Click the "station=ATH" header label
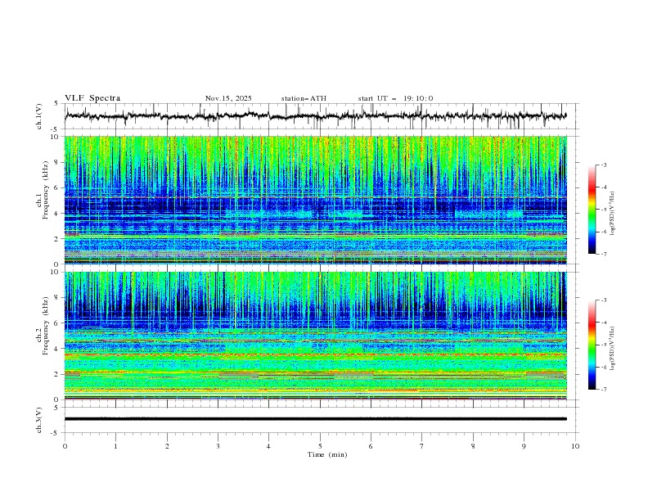The height and width of the screenshot is (501, 648). coord(304,98)
